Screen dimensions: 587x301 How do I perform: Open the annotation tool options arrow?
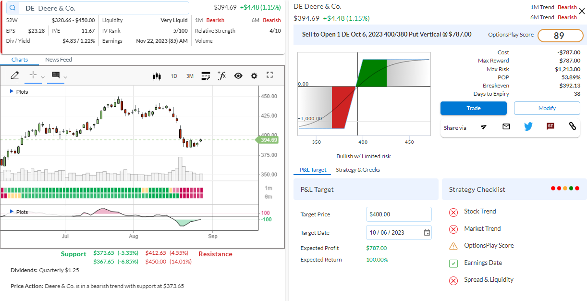65,77
